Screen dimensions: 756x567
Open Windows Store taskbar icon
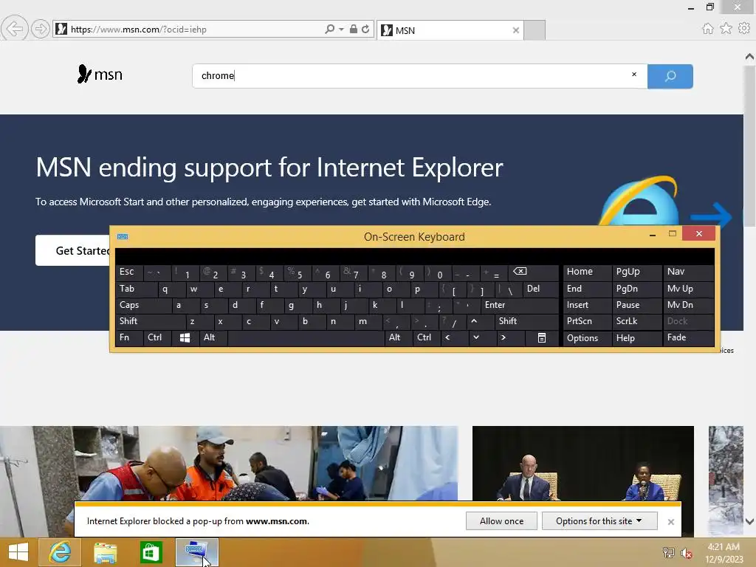pos(151,552)
